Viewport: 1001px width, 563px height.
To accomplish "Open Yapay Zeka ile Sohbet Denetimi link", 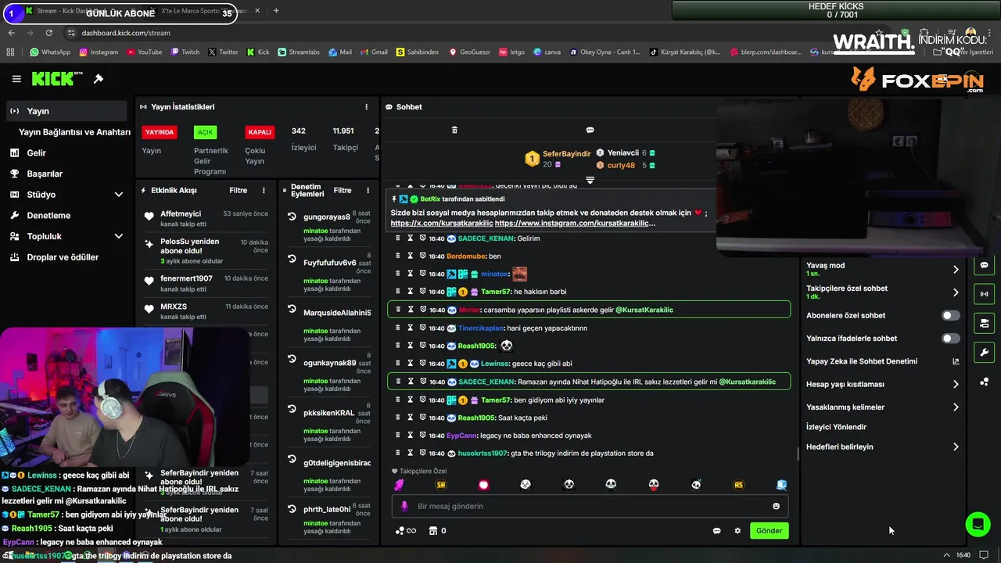I will click(x=882, y=361).
